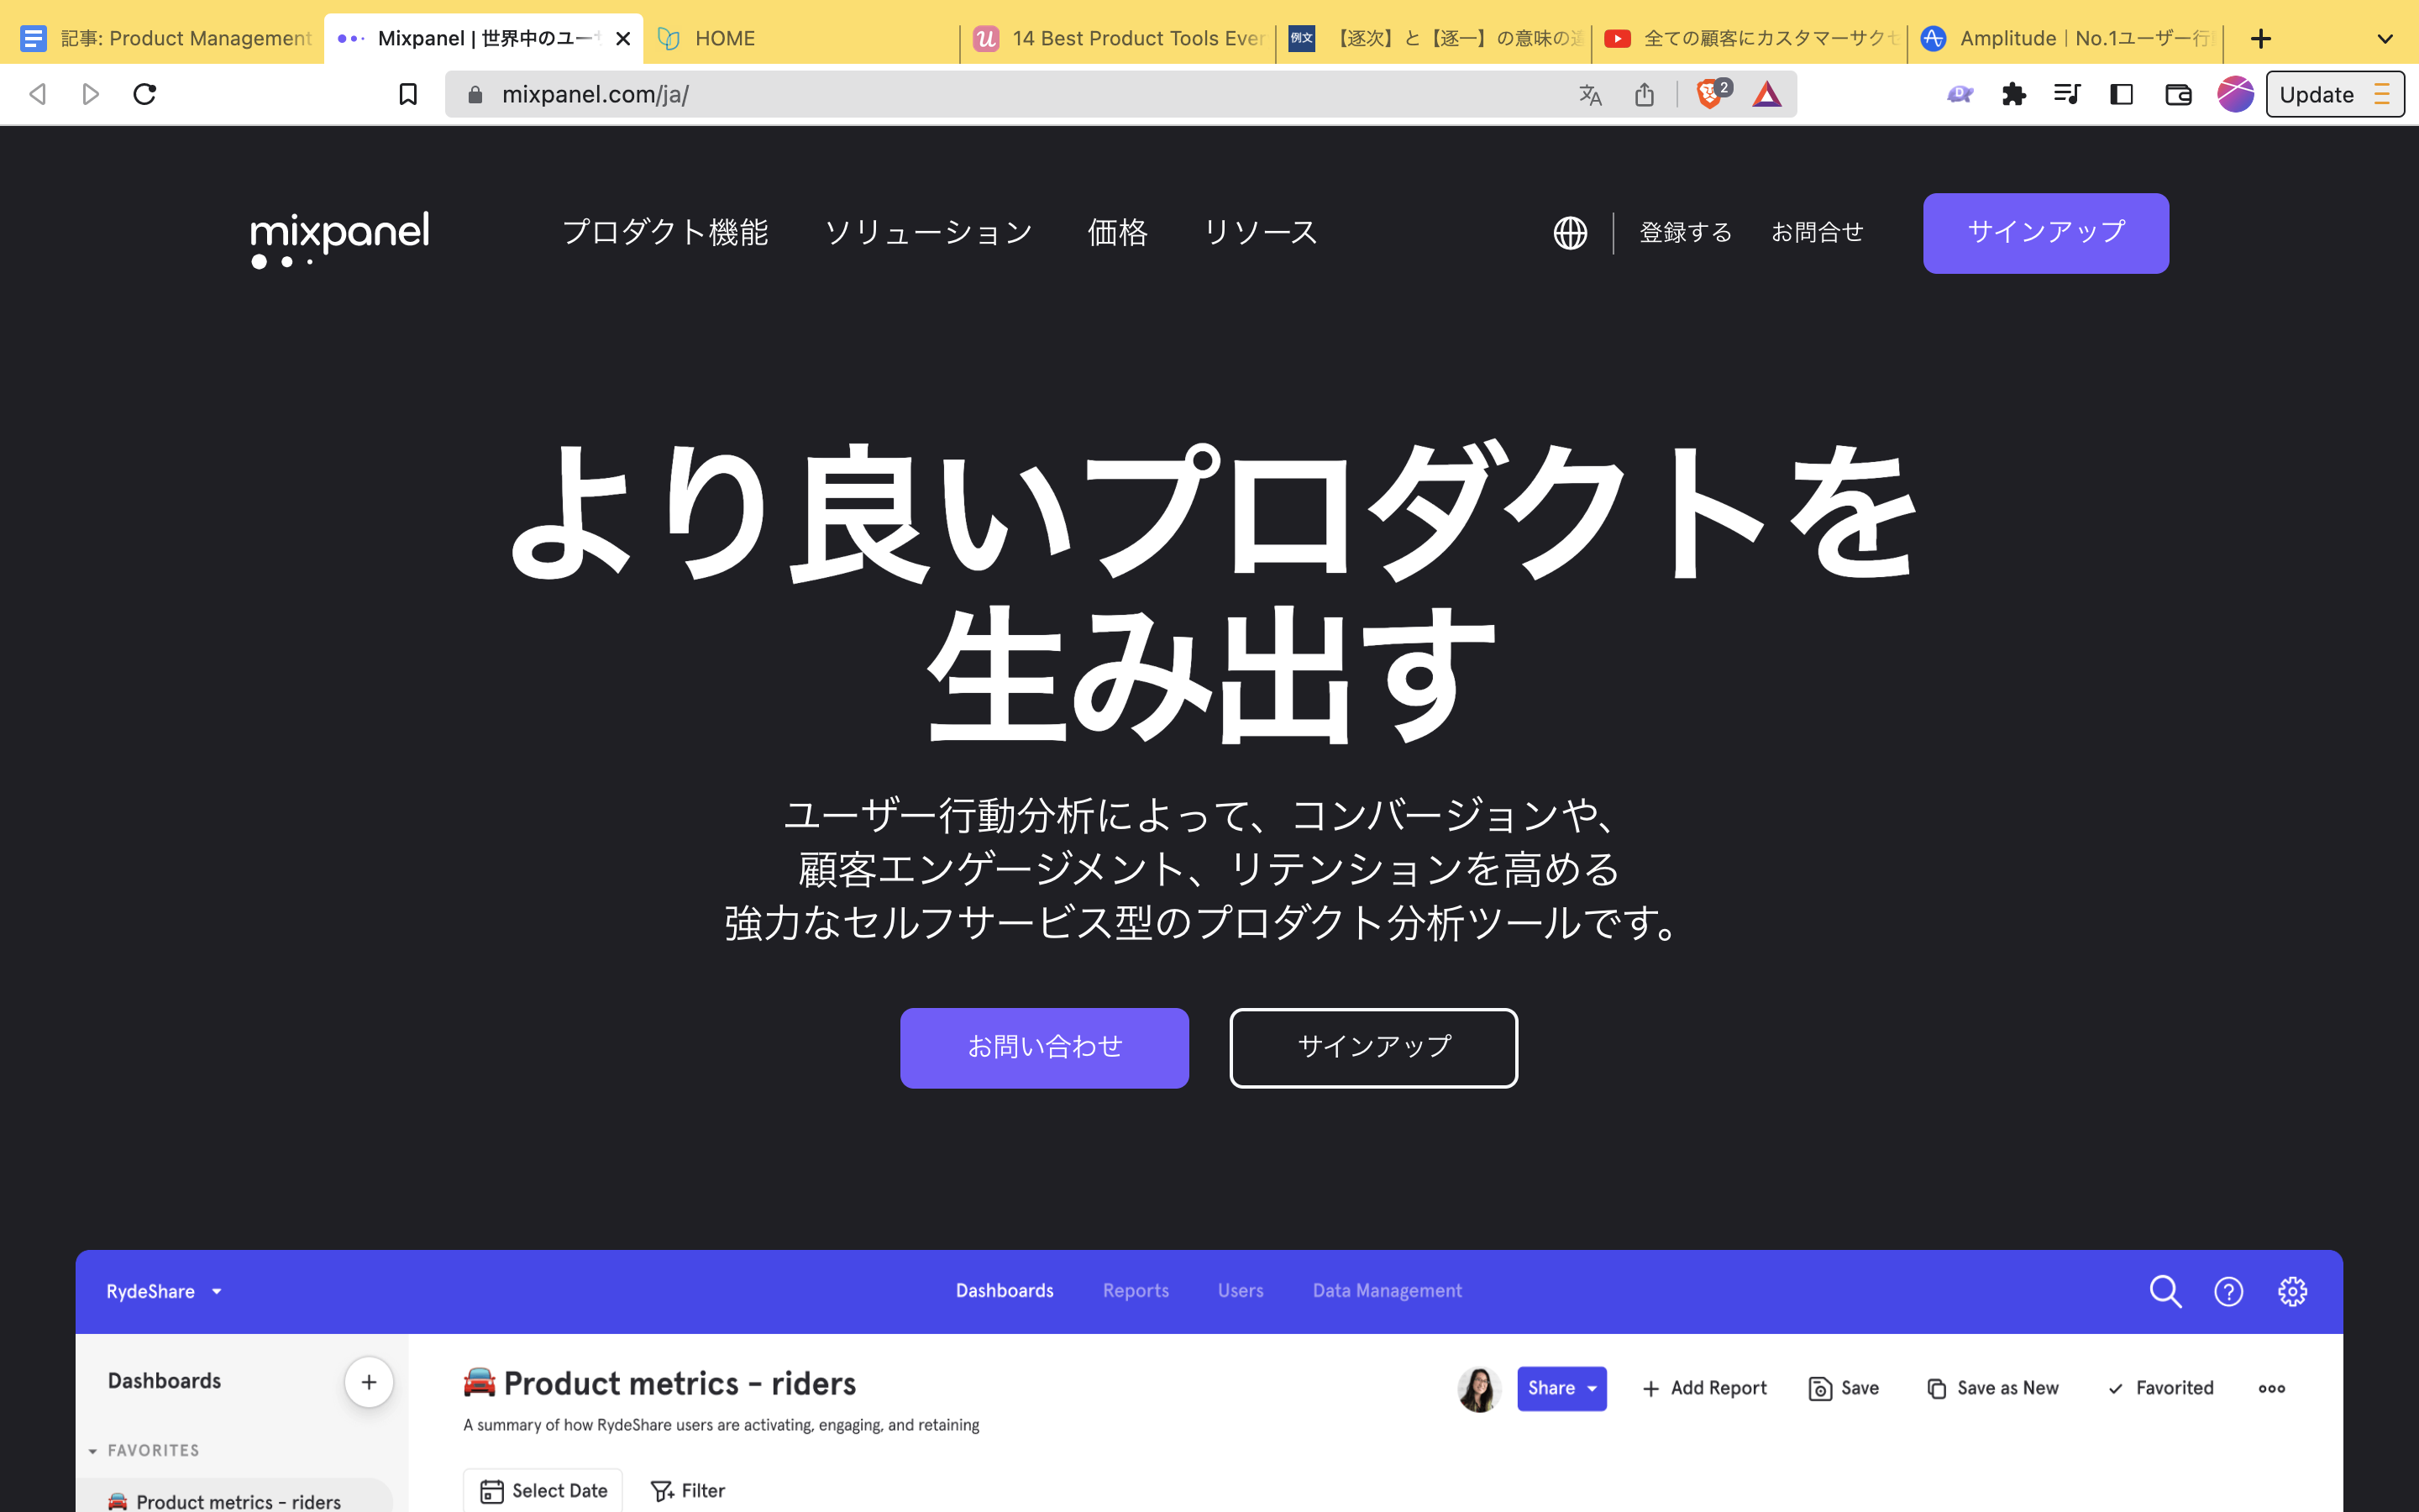Switch to the Reports tab
Image resolution: width=2419 pixels, height=1512 pixels.
[x=1135, y=1291]
